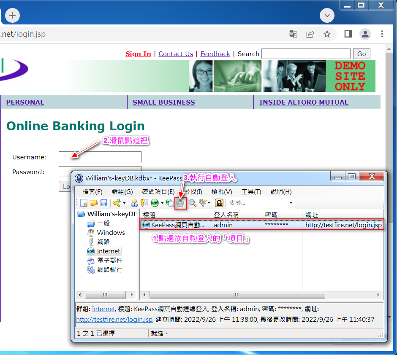Open the 工具(T) menu in KeePass
Image resolution: width=397 pixels, height=355 pixels.
click(x=251, y=192)
